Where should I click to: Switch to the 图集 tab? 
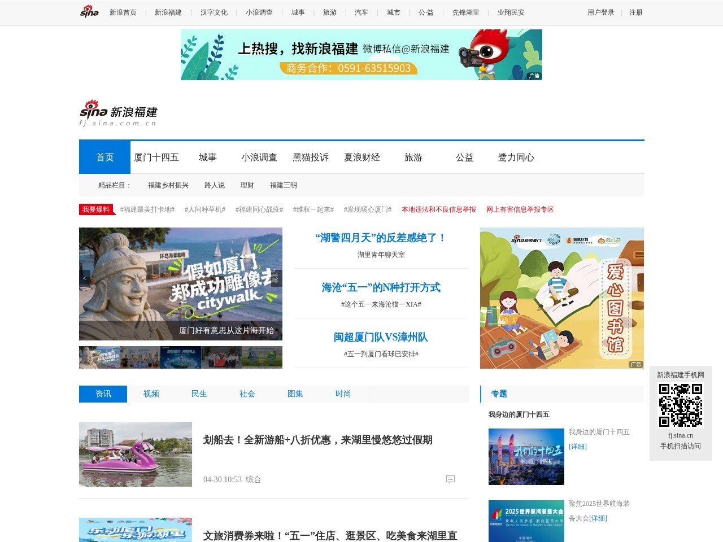pyautogui.click(x=295, y=394)
